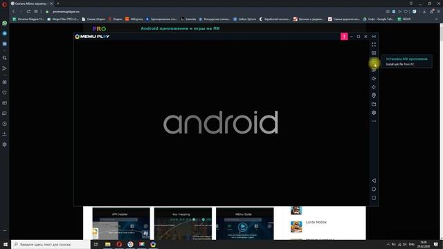Open history clock in Opera sidebar
Image resolution: width=443 pixels, height=249 pixels.
pyautogui.click(x=5, y=124)
